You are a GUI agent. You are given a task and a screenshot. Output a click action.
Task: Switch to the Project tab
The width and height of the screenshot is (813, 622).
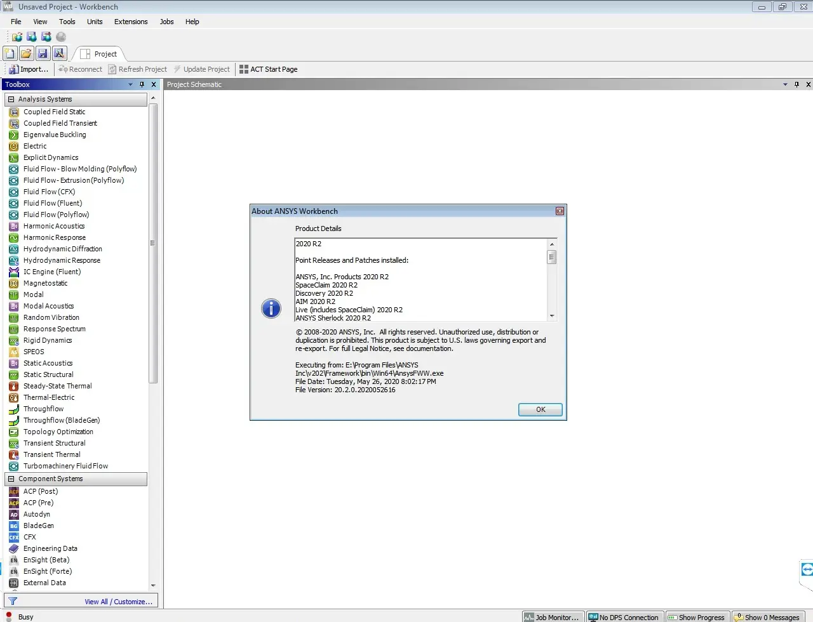(99, 54)
